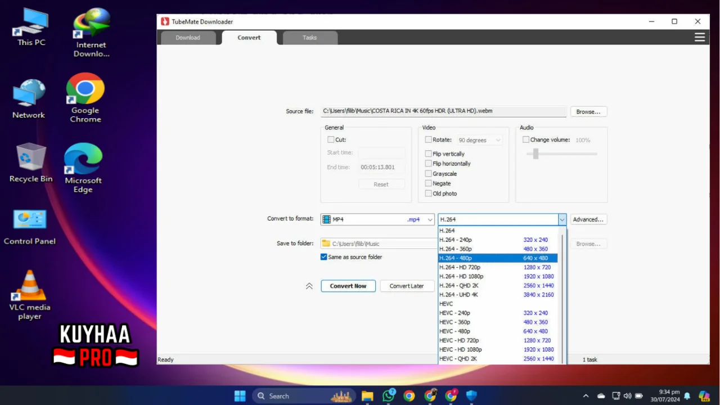This screenshot has width=720, height=405.
Task: Choose HEVC - HD 720p preset
Action: (498, 340)
